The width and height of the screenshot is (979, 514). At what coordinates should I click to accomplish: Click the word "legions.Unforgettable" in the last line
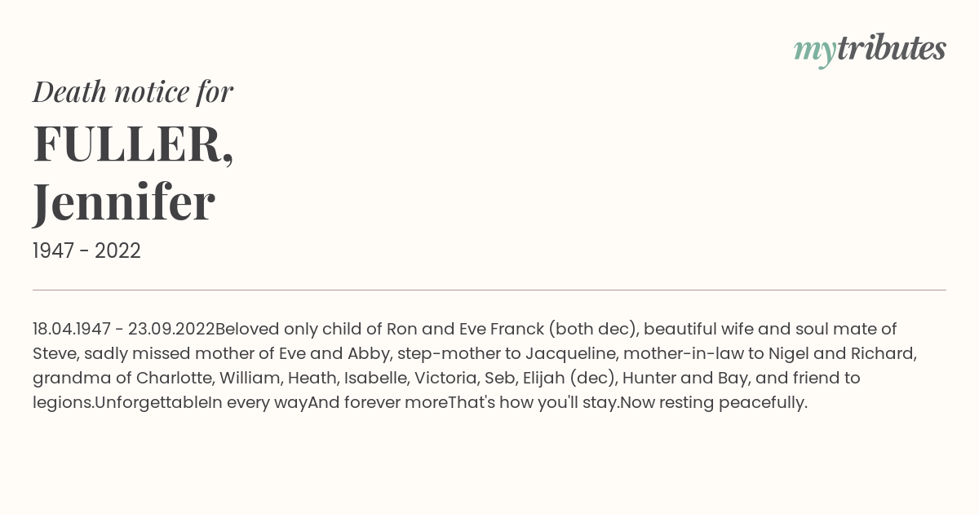click(121, 402)
